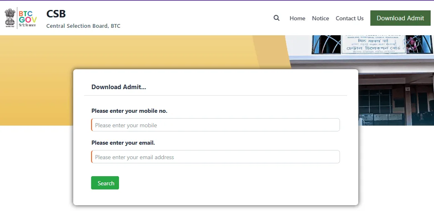Click the Download Admit header button
This screenshot has width=434, height=211.
(x=400, y=18)
